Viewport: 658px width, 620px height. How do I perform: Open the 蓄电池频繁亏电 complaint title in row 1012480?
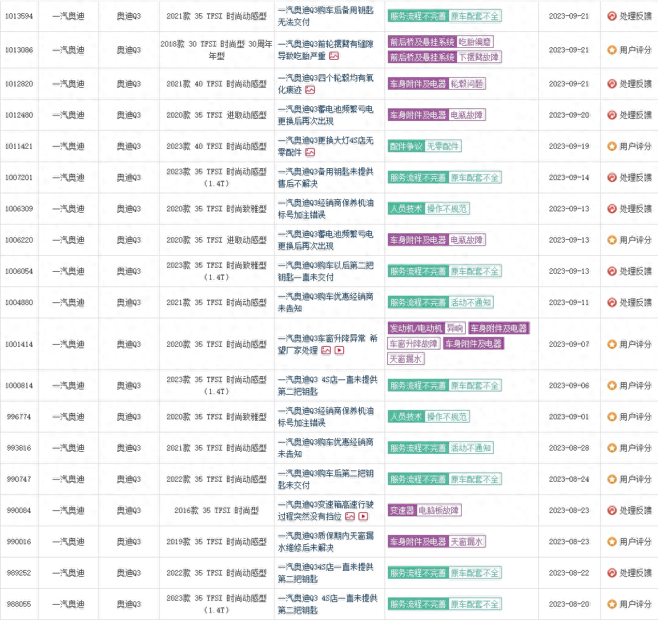coord(325,115)
